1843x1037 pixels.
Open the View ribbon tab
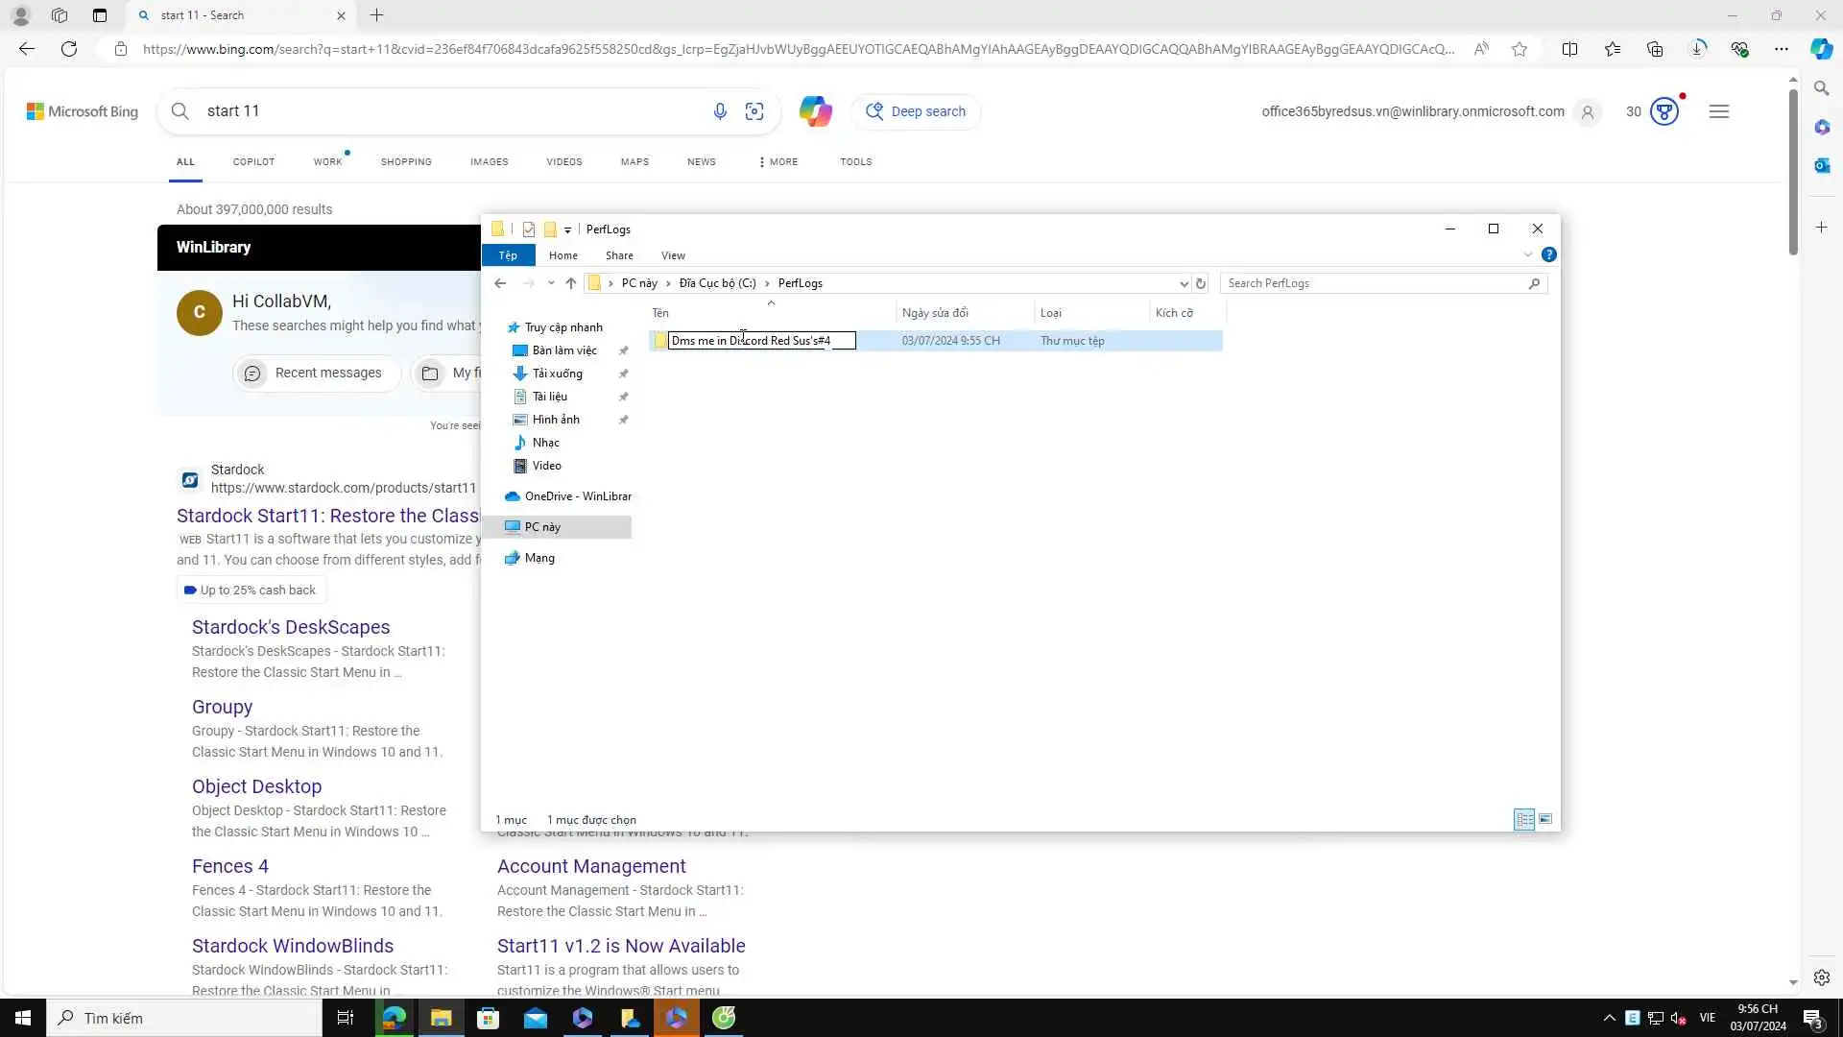[673, 255]
